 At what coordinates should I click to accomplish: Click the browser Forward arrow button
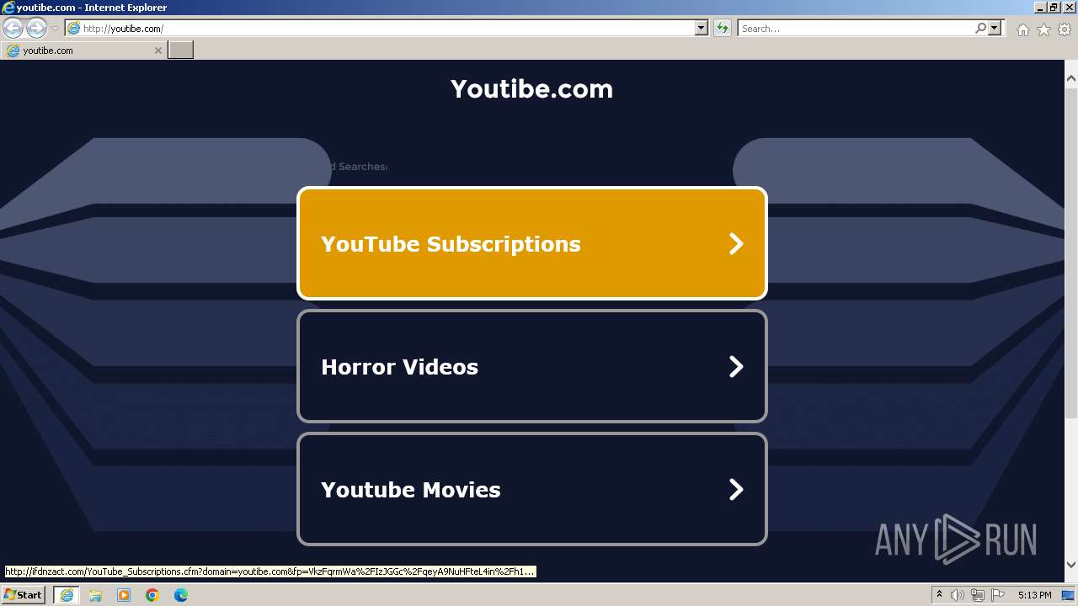[x=36, y=29]
